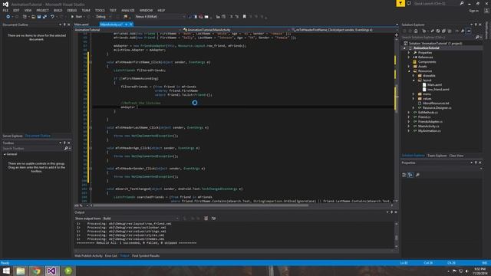Screen dimensions: 491x276
Task: Toggle Preview Selected Items in Solution Explorer
Action: [469, 31]
